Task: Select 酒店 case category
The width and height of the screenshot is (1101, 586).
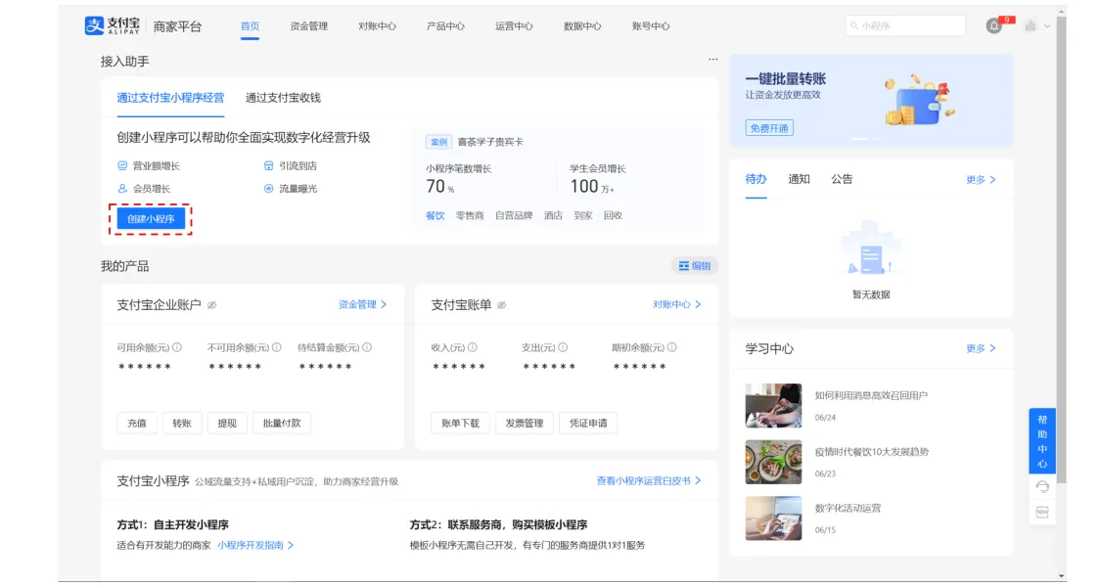Action: click(553, 215)
